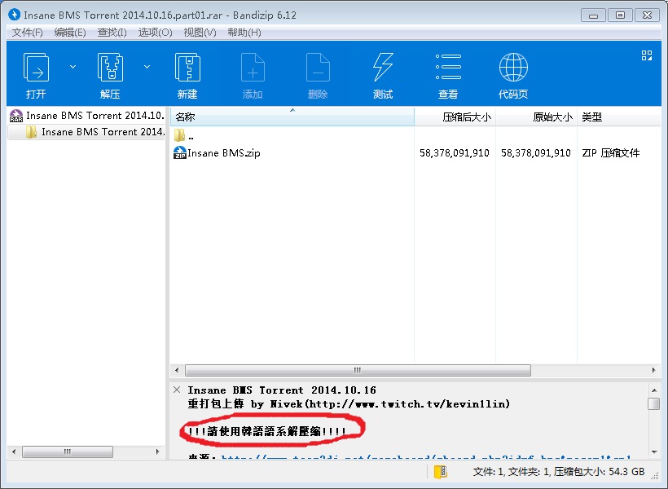668x489 pixels.
Task: Click the compressed size 58,378,091,910 cell
Action: pyautogui.click(x=454, y=153)
